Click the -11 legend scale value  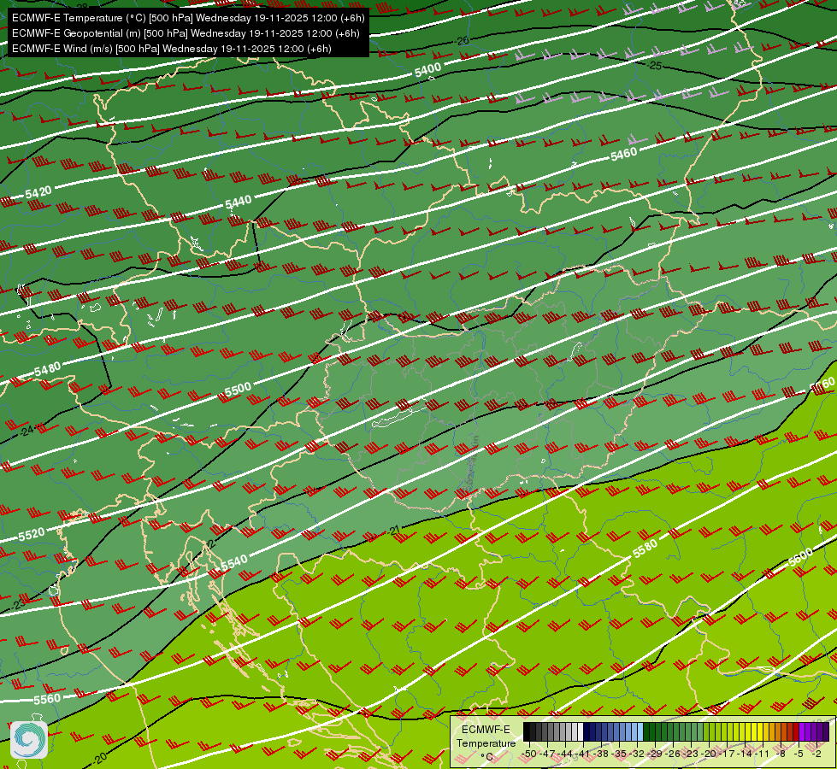click(763, 754)
